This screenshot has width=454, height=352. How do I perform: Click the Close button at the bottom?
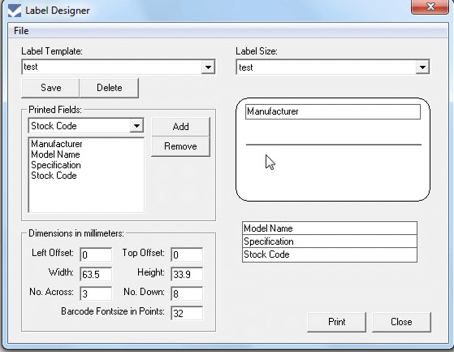click(401, 322)
